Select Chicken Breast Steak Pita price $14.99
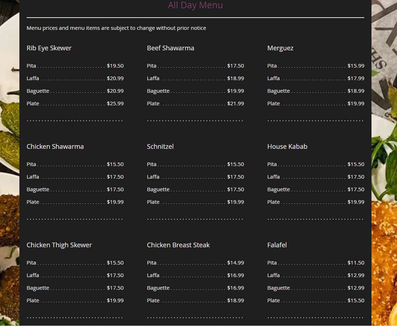 coord(235,263)
